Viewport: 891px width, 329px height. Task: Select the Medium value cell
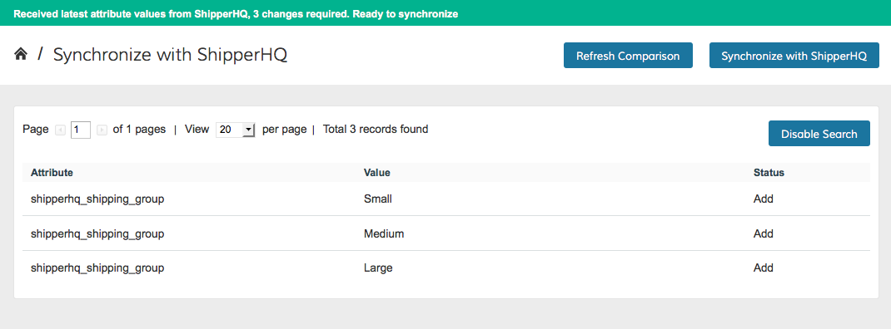384,233
